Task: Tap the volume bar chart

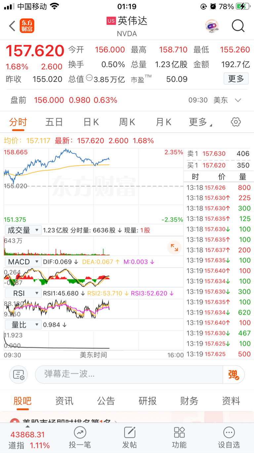Action: pos(94,246)
